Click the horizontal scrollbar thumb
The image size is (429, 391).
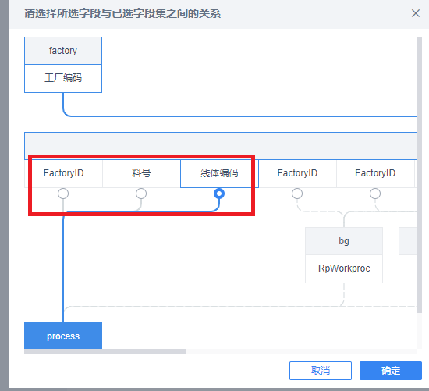coord(105,351)
